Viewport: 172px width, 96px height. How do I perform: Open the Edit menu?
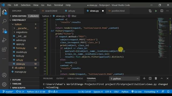coord(16,5)
